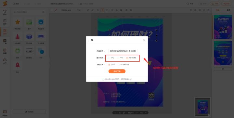Click the orange 点击下载 button
234x118 pixels.
[x=117, y=71]
